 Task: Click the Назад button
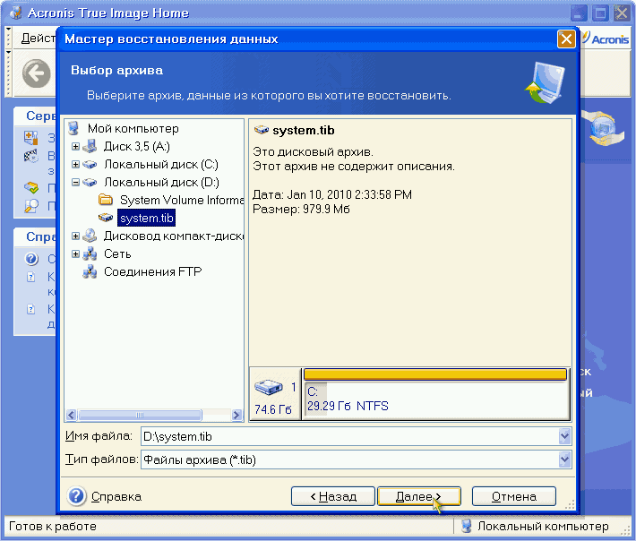[x=333, y=496]
